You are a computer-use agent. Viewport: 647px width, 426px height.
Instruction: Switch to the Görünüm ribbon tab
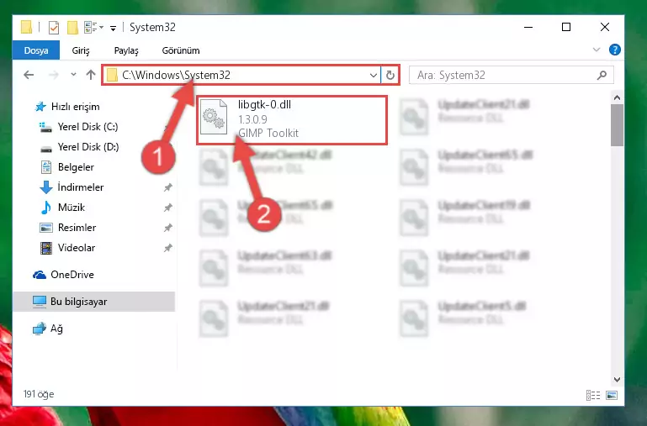181,50
